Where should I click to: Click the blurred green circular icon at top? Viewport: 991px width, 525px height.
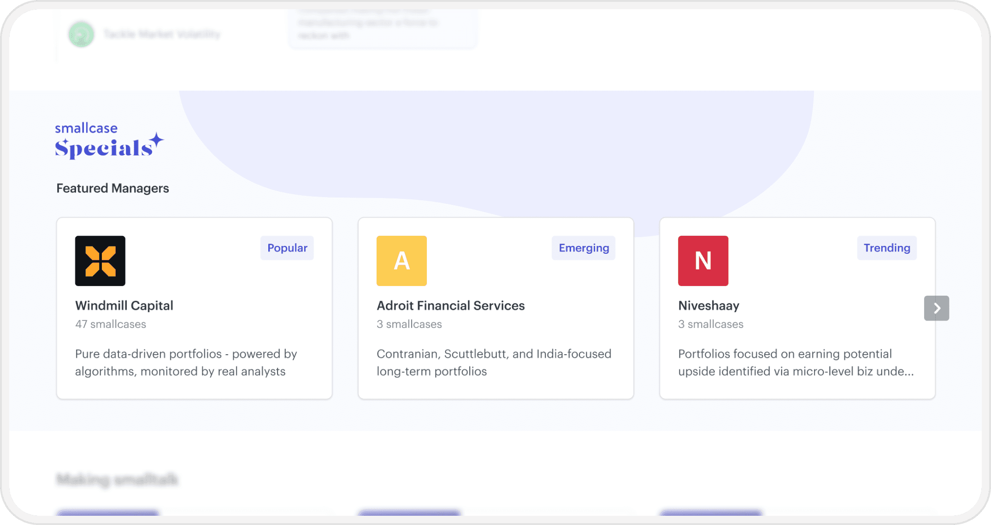[81, 34]
